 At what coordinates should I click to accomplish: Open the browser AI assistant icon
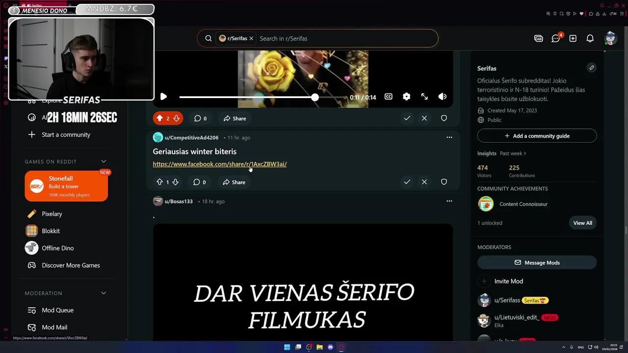[x=613, y=14]
